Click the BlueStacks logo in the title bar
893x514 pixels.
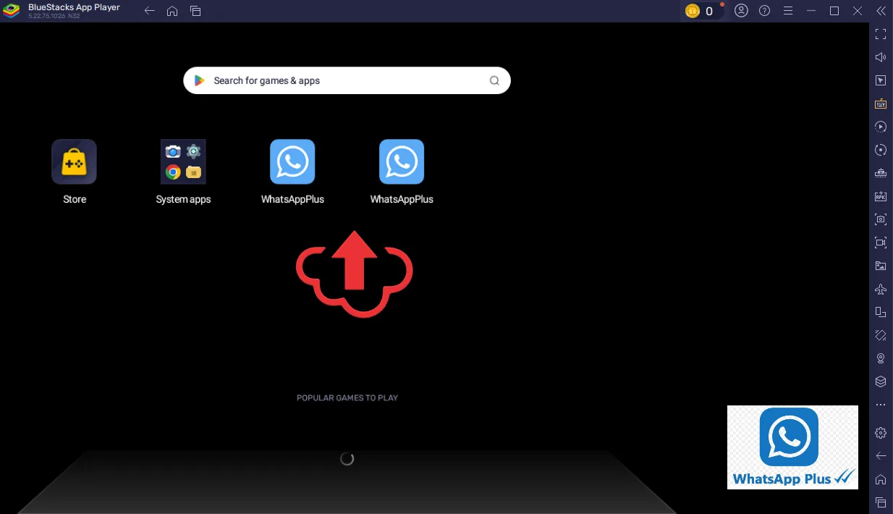(x=12, y=11)
